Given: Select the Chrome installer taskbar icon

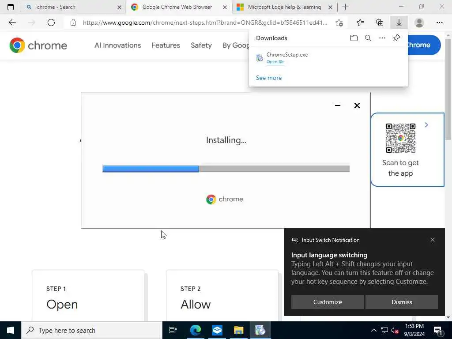Looking at the screenshot, I should 260,330.
